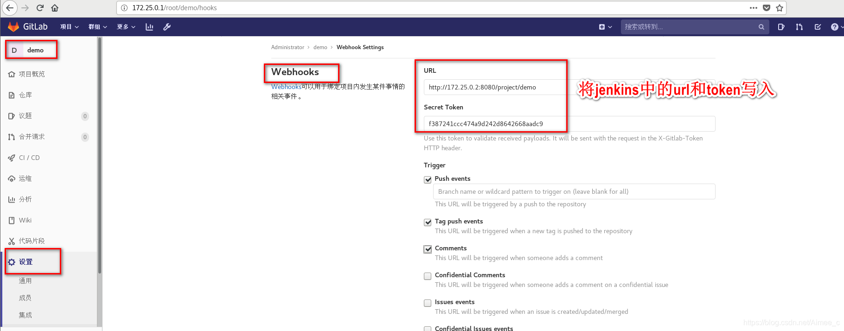This screenshot has height=331, width=844.
Task: Reload the page with the refresh icon
Action: 40,8
